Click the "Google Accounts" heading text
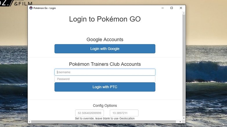The image size is (227, 127). pos(105,40)
